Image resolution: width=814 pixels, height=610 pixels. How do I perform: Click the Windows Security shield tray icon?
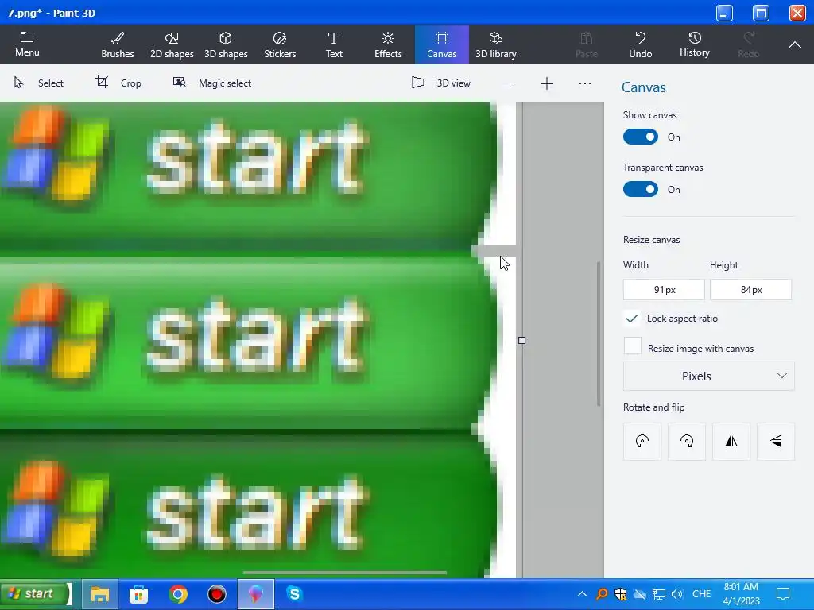pos(621,594)
